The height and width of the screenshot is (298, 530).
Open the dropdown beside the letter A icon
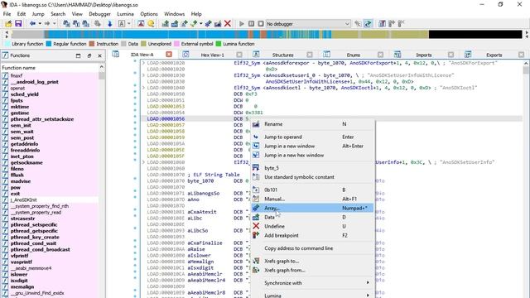click(x=129, y=24)
